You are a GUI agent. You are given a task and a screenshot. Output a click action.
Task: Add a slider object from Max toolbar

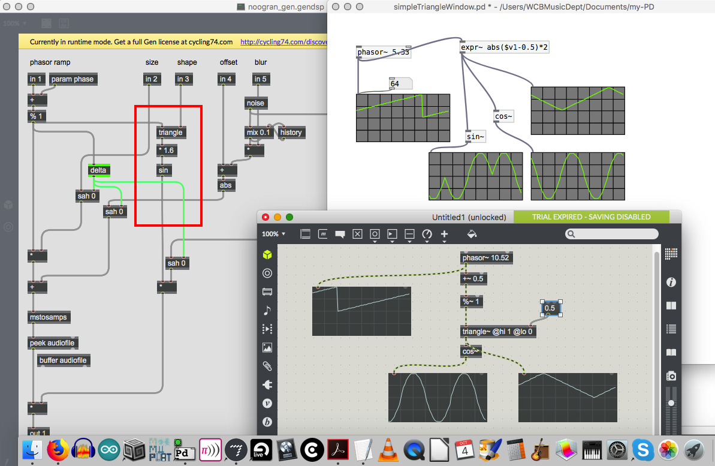[409, 234]
